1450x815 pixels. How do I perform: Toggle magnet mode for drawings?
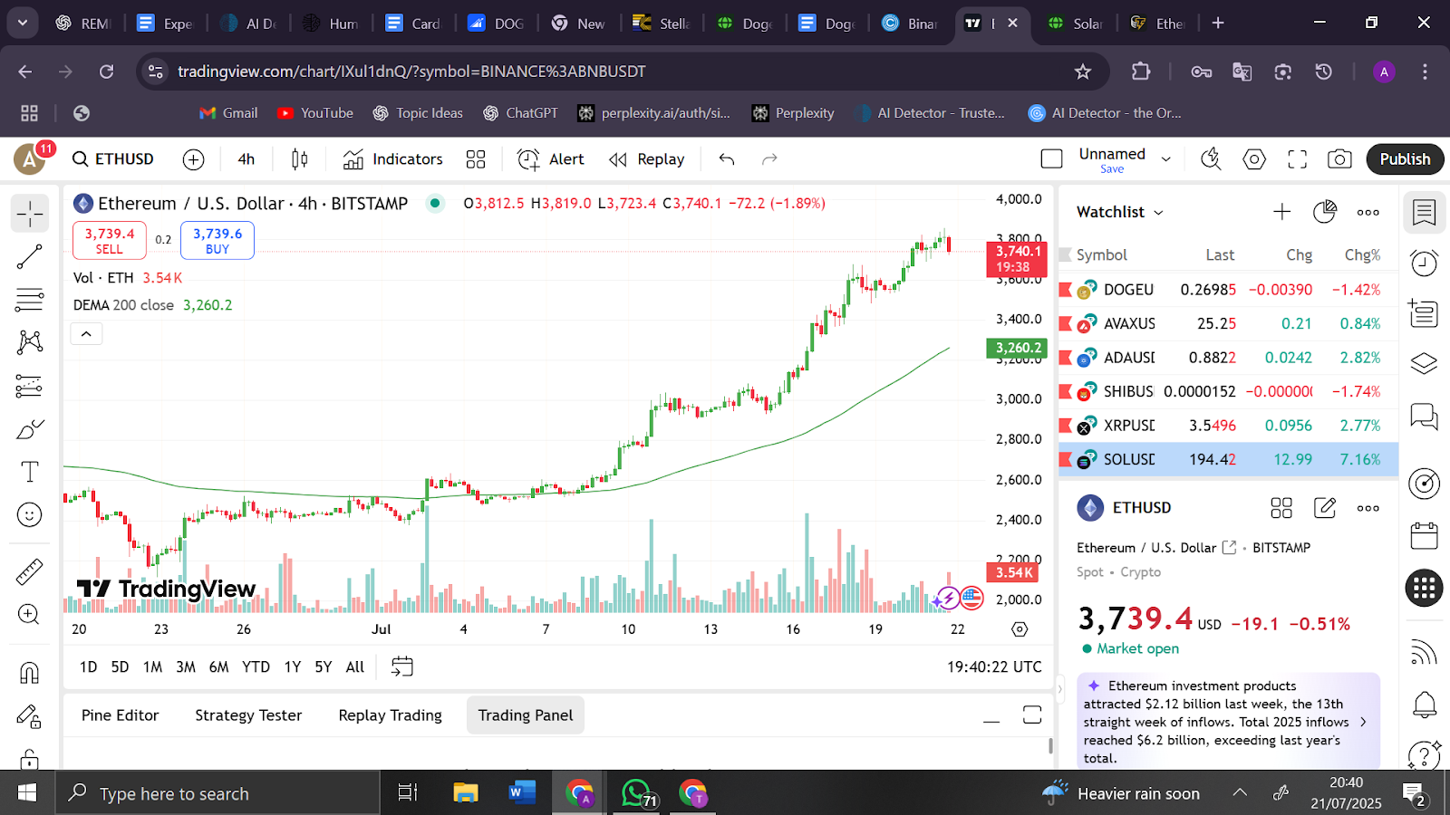30,673
